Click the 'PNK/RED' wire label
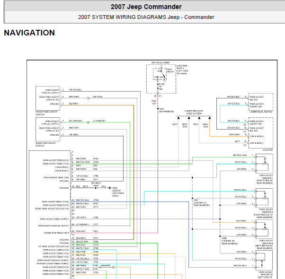 coord(106,266)
